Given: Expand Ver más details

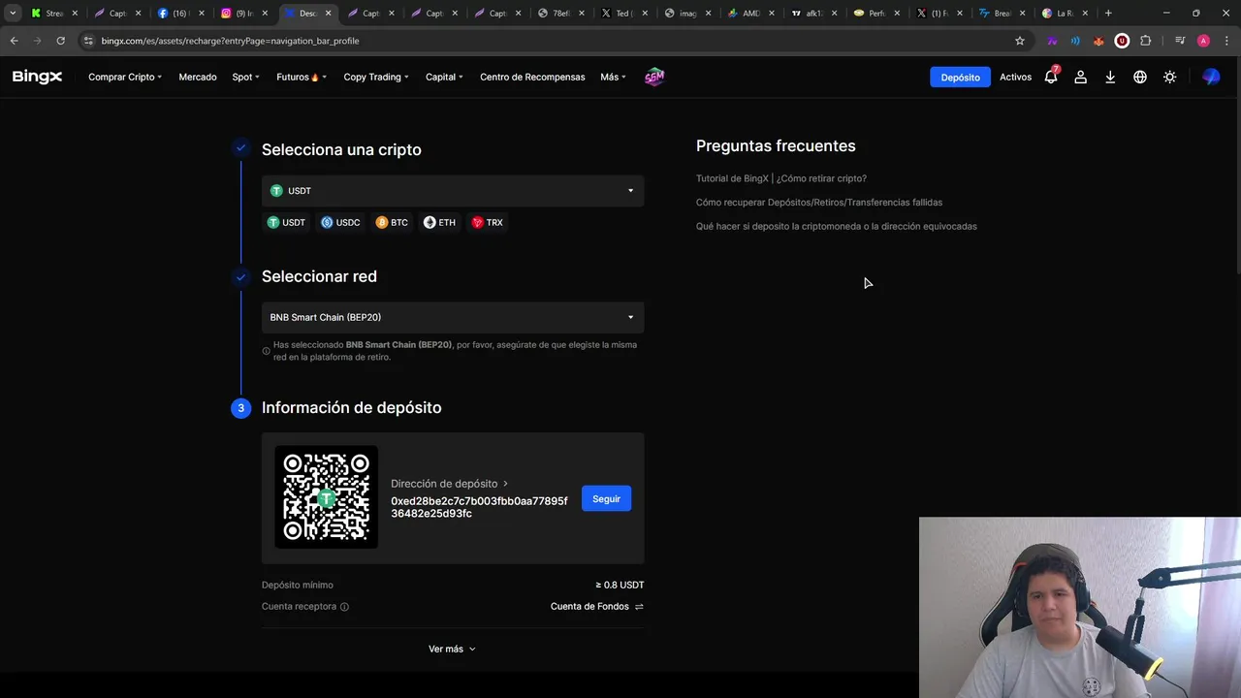Looking at the screenshot, I should click(x=452, y=649).
